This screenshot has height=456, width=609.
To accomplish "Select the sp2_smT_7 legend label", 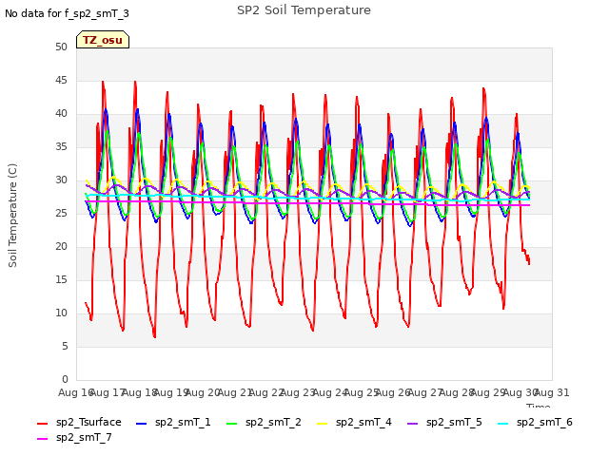I will coord(84,437).
